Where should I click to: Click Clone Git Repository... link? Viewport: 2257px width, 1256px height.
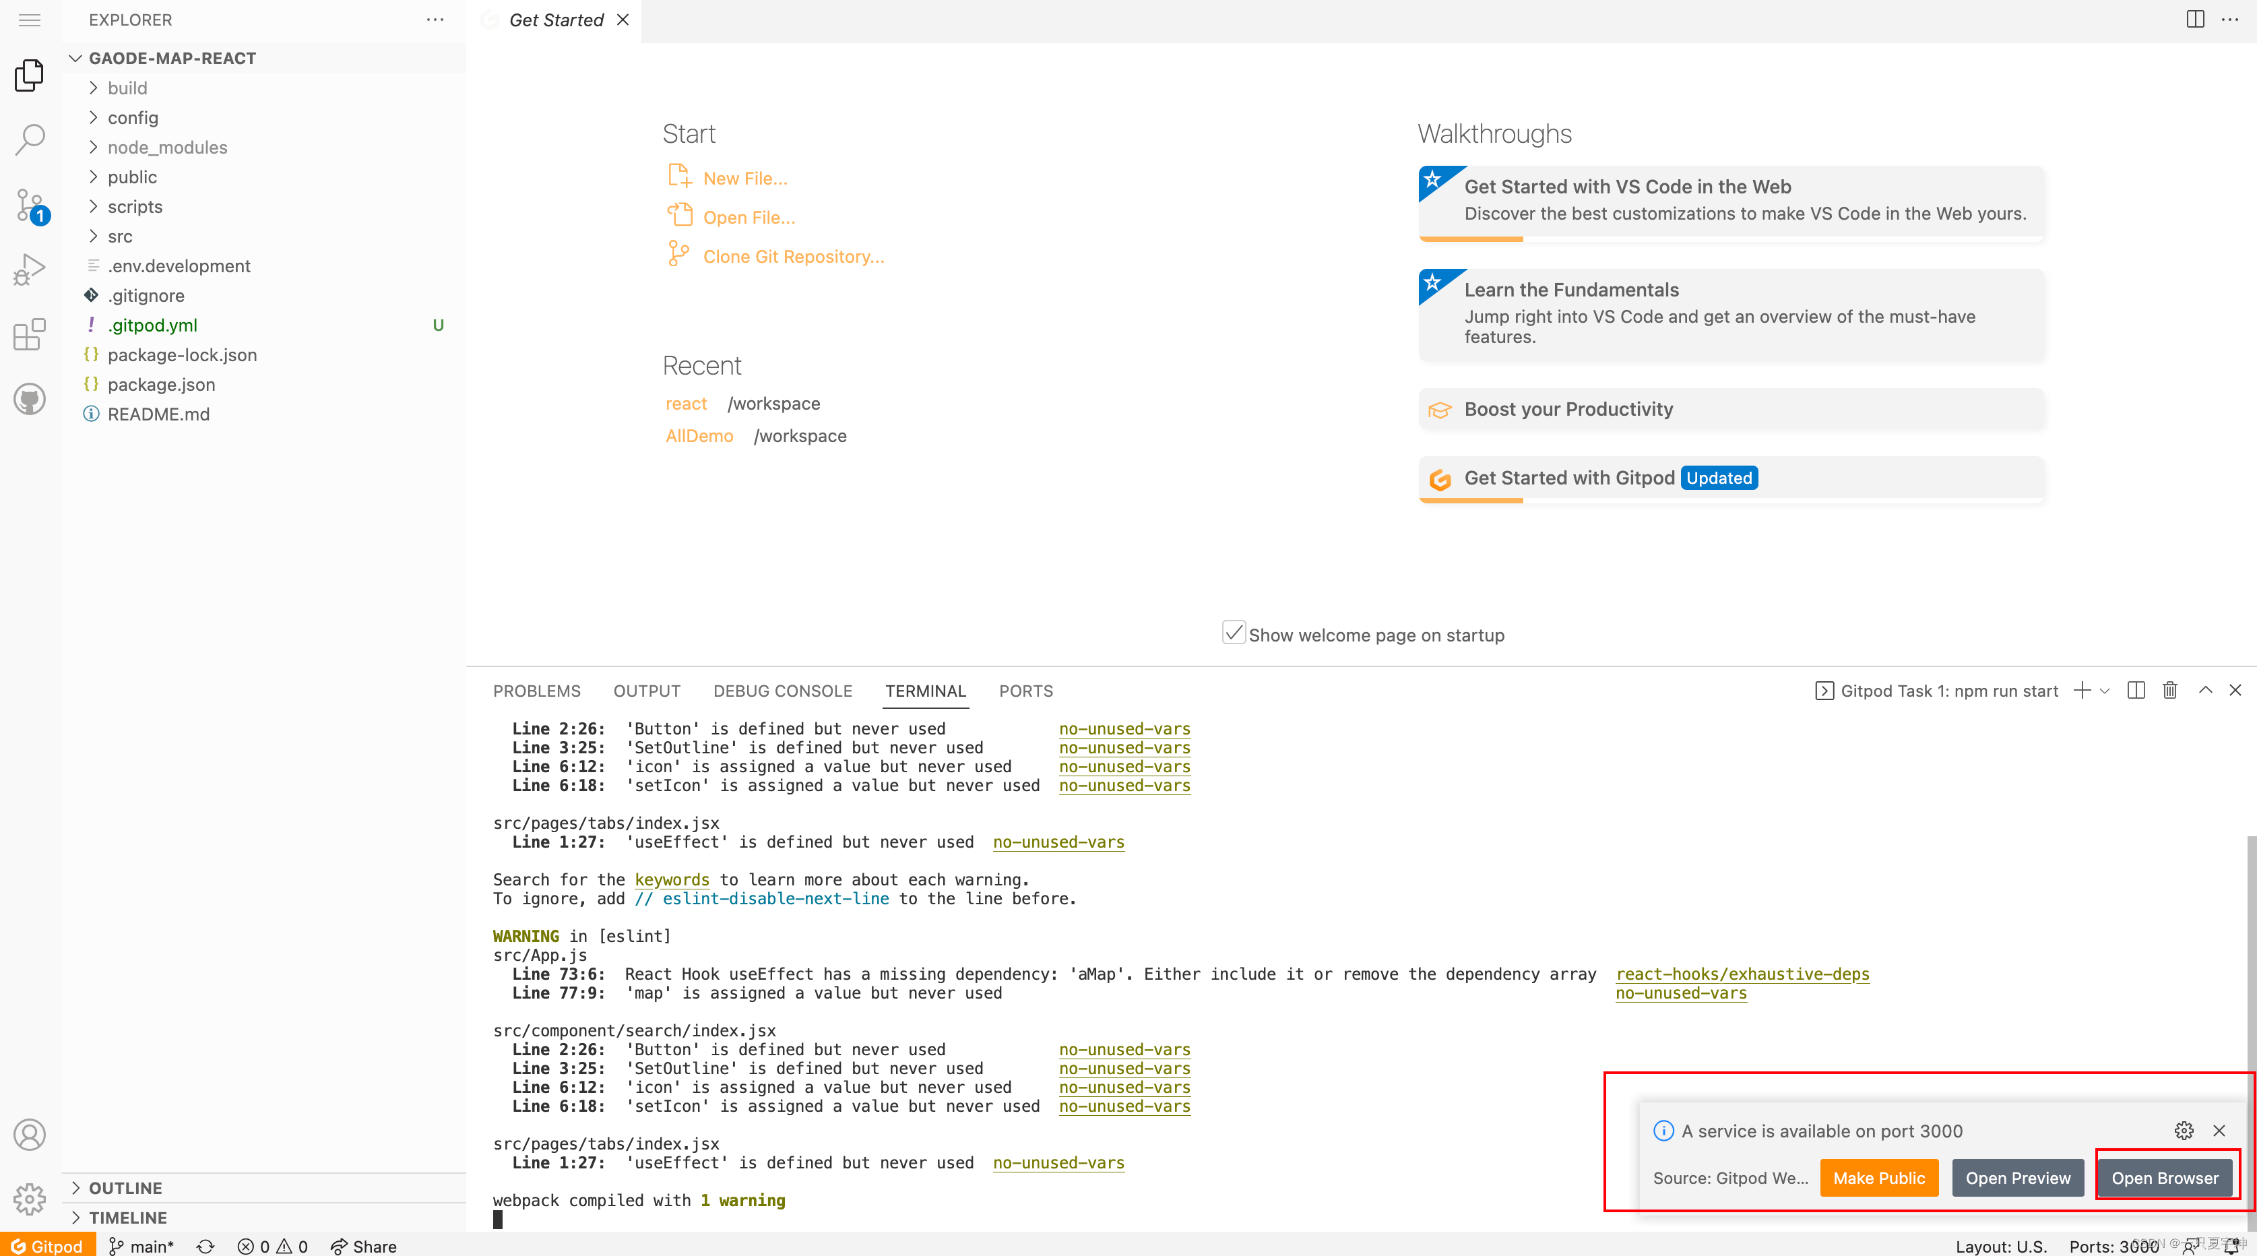(794, 257)
